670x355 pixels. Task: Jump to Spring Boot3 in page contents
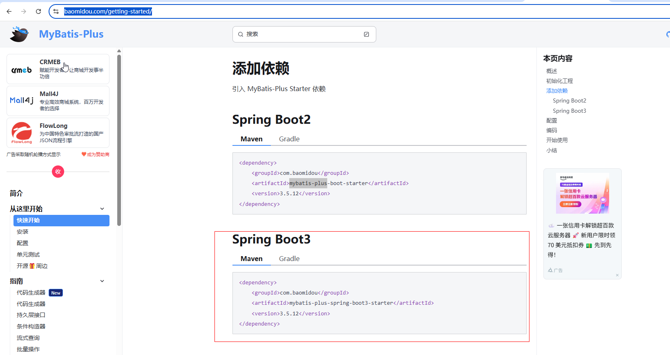coord(569,111)
